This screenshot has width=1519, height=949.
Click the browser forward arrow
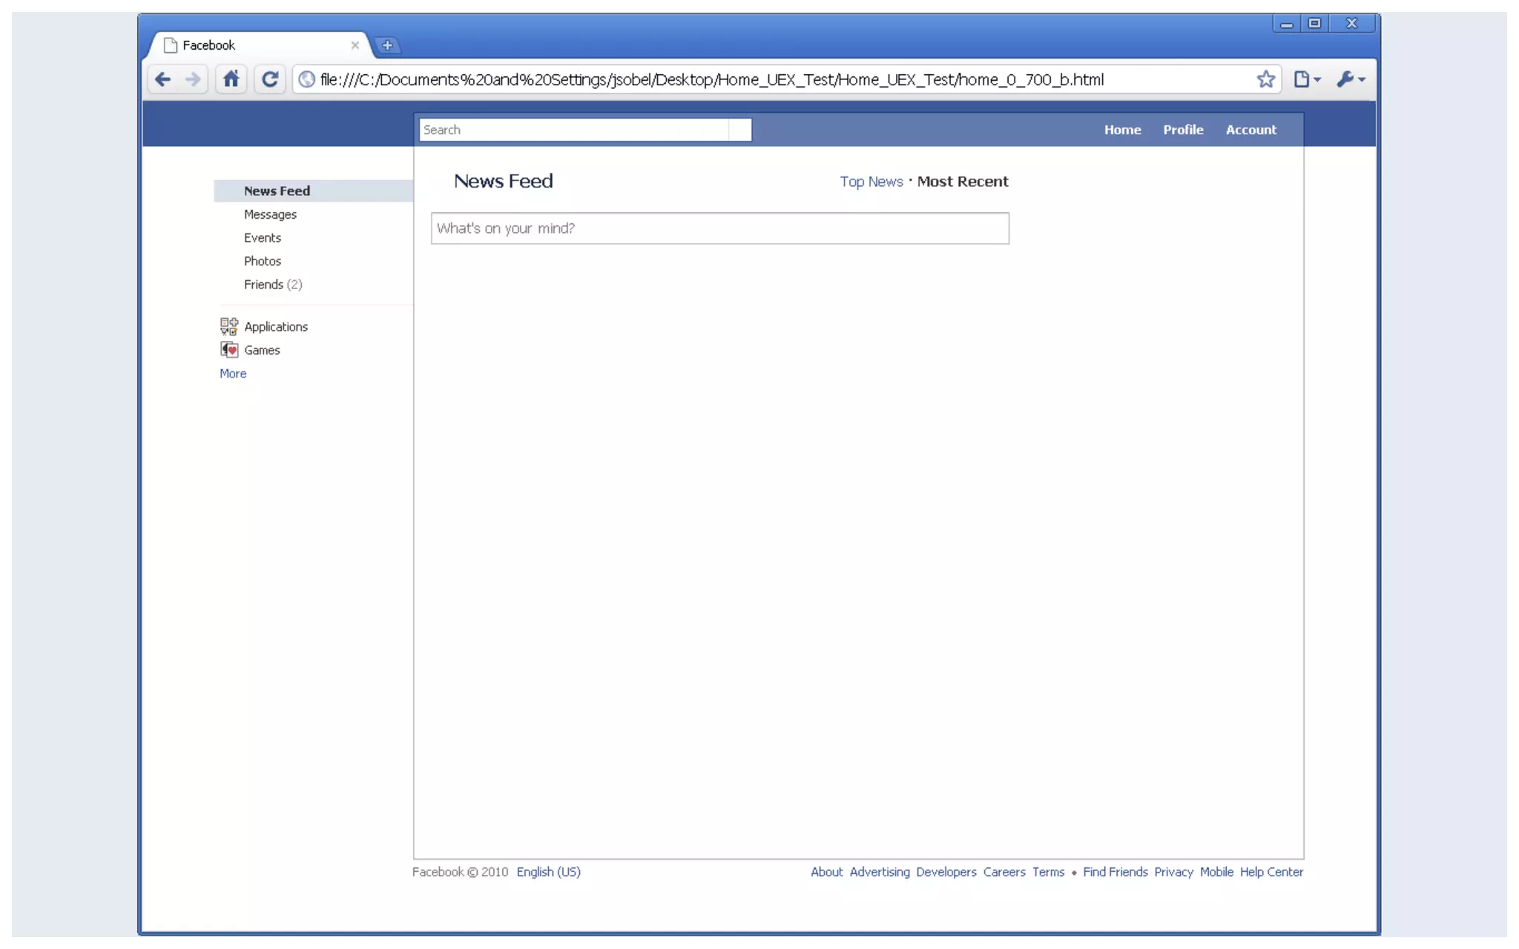[x=193, y=79]
